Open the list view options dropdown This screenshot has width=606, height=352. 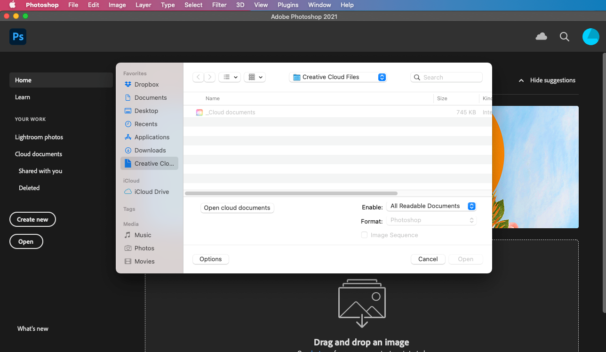click(230, 77)
